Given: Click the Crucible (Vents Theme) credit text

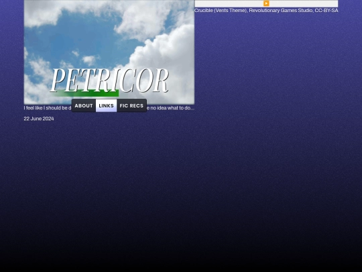Looking at the screenshot, I should click(x=221, y=10).
